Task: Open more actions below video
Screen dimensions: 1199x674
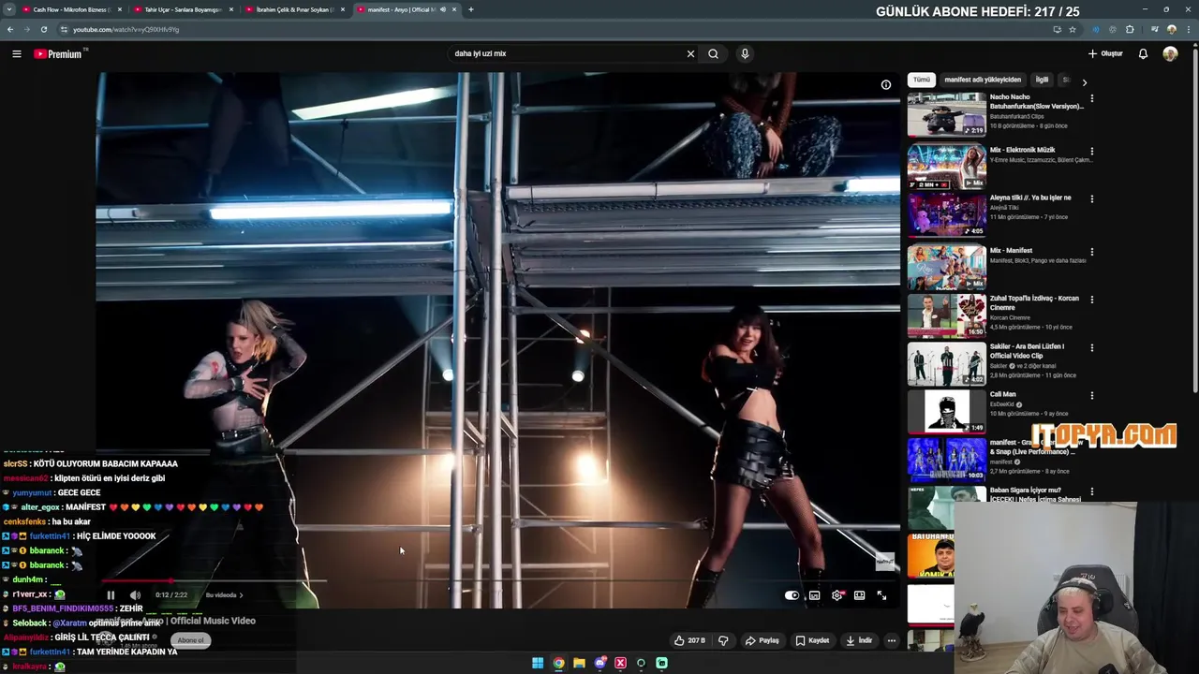Action: click(892, 640)
